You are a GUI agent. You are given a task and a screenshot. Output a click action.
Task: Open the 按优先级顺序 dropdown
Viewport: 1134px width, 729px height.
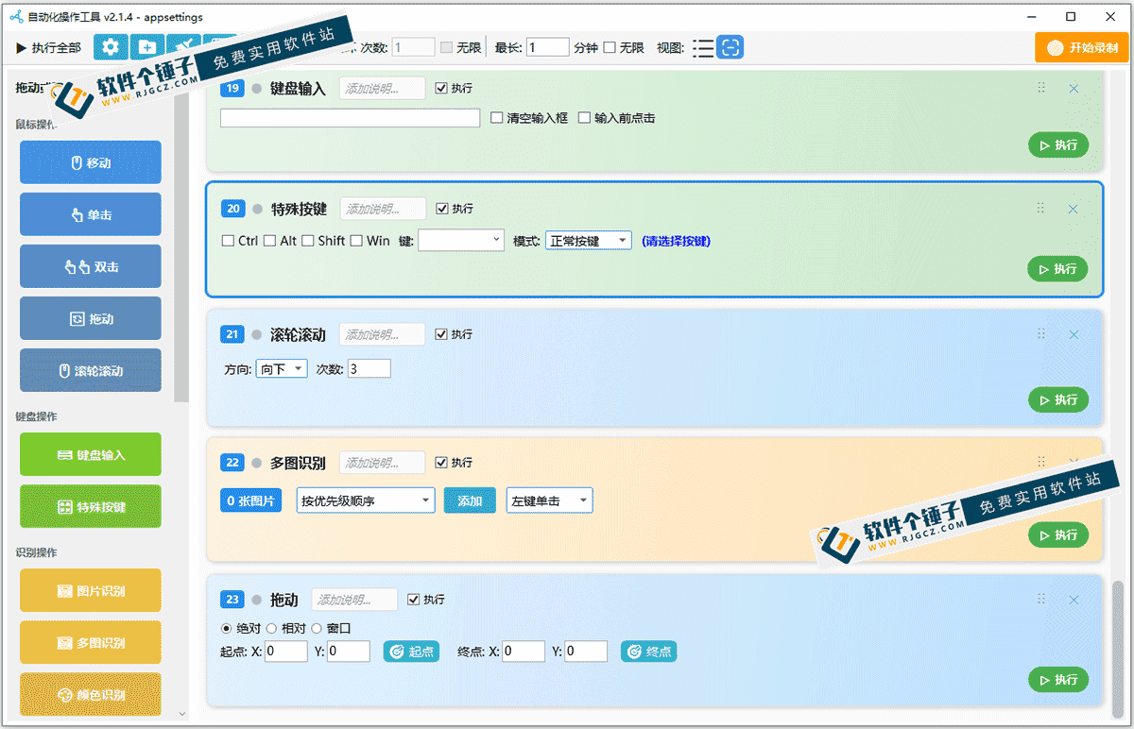coord(365,500)
